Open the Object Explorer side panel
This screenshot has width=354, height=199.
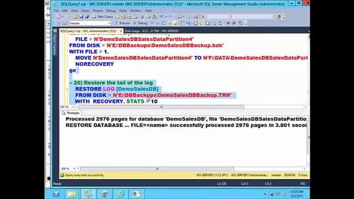click(55, 45)
